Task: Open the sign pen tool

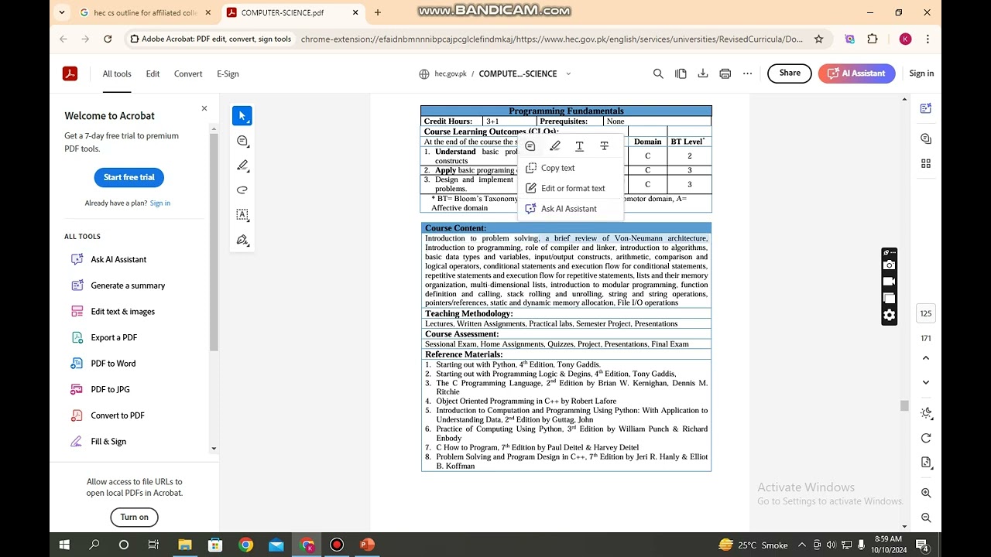Action: tap(242, 240)
